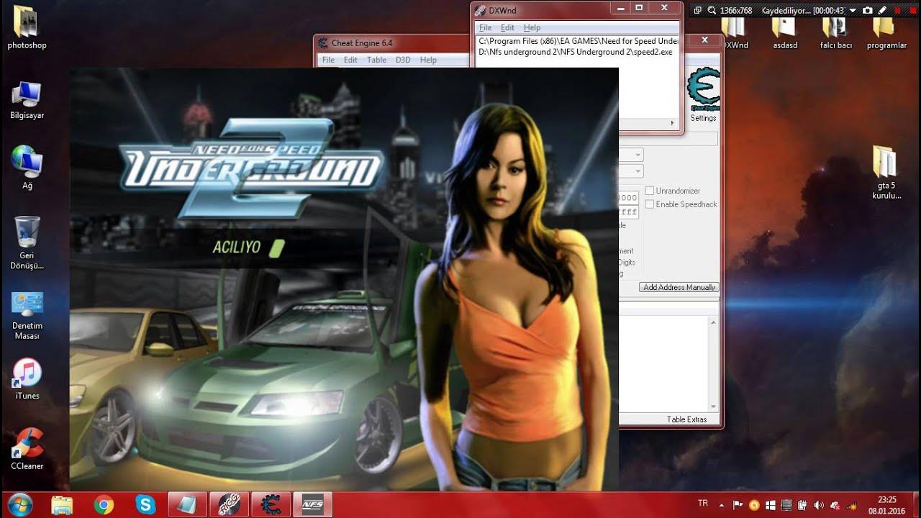Click the address list scrollbar down arrow

[713, 407]
